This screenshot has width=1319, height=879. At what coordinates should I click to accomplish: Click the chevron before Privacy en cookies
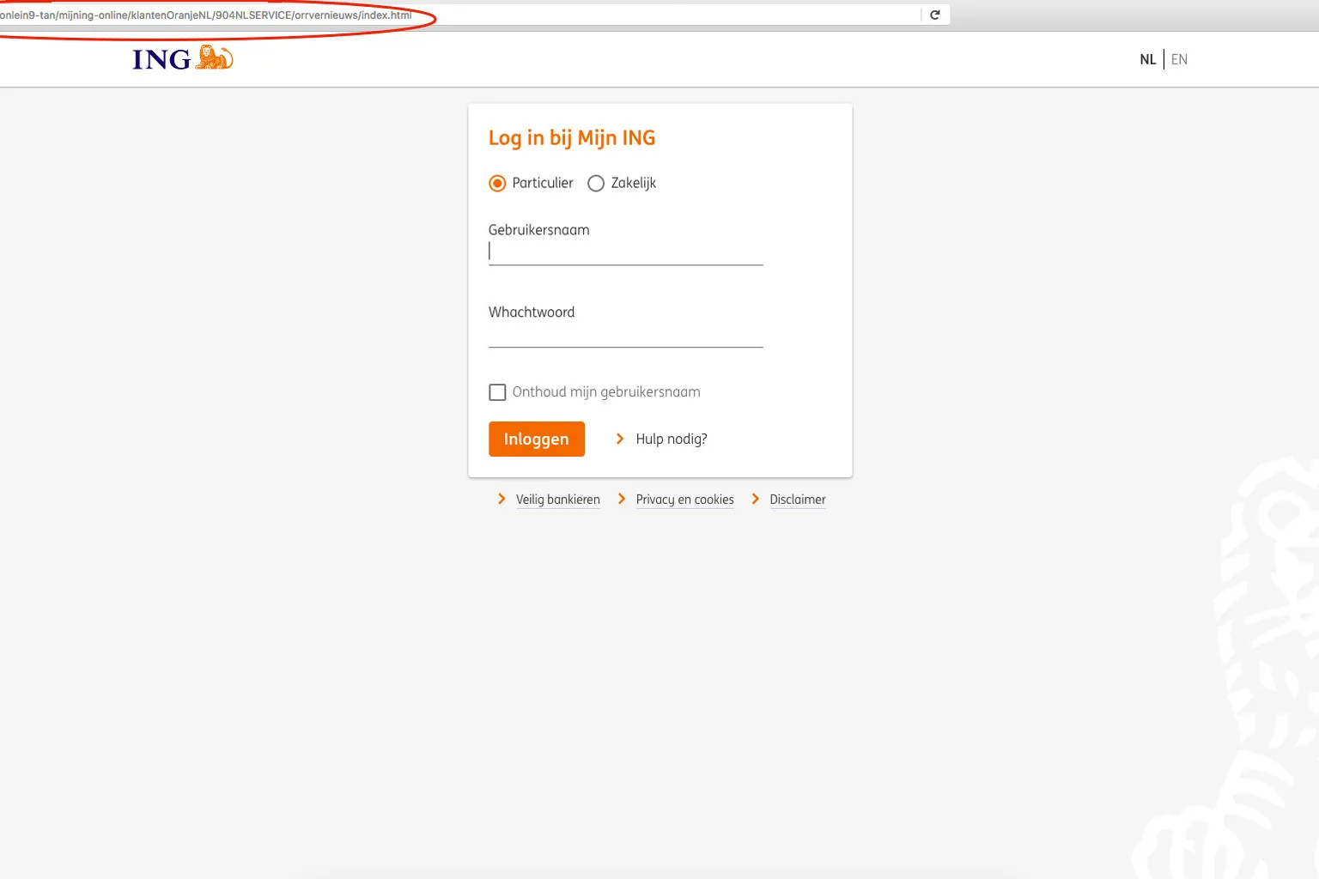pyautogui.click(x=622, y=499)
